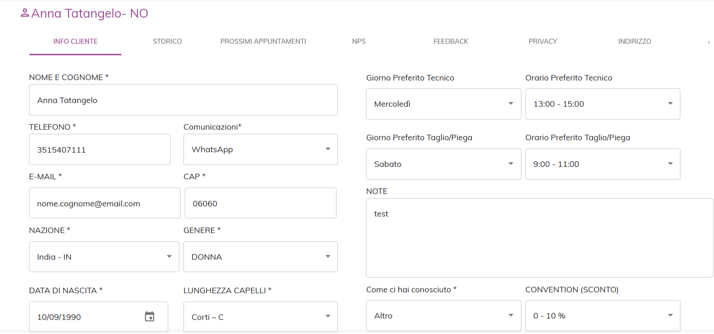The image size is (714, 334).
Task: Open the CONVENTION (SCONTO) discount dropdown
Action: point(602,316)
